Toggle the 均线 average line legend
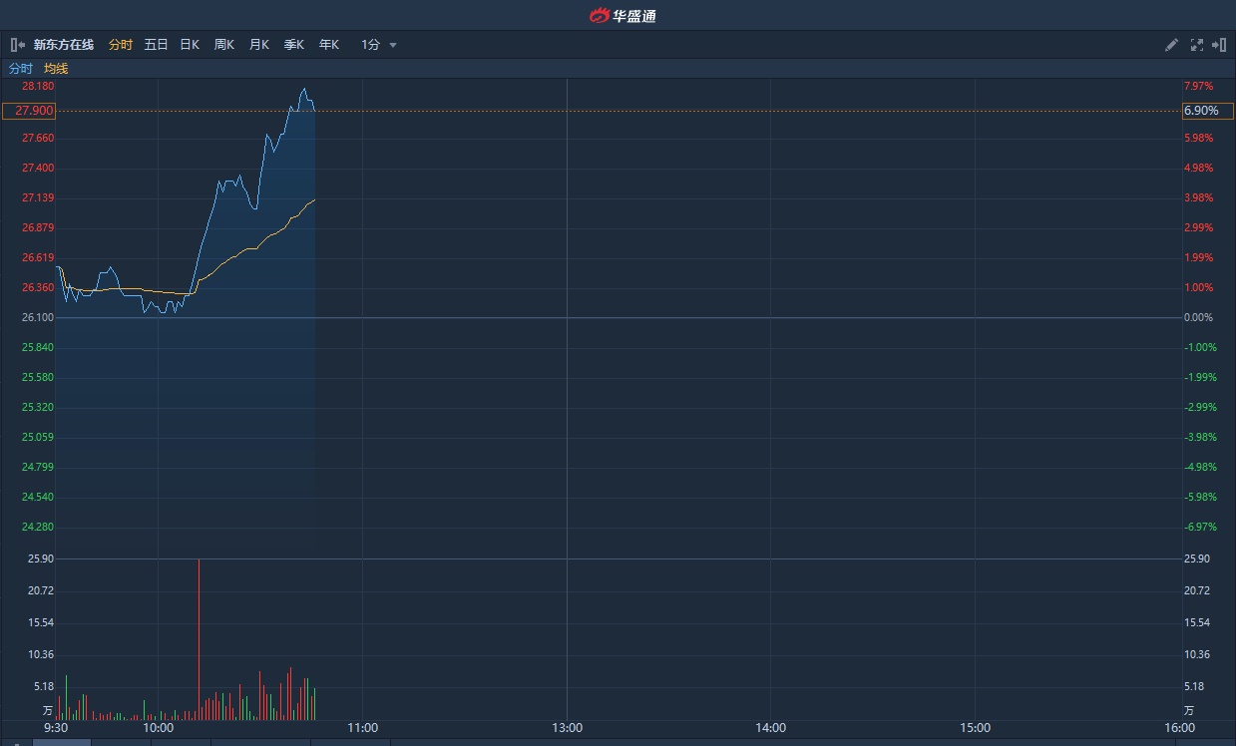 [56, 69]
